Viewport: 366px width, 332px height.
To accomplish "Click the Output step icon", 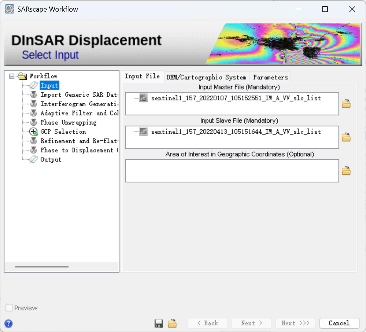I will tap(34, 159).
